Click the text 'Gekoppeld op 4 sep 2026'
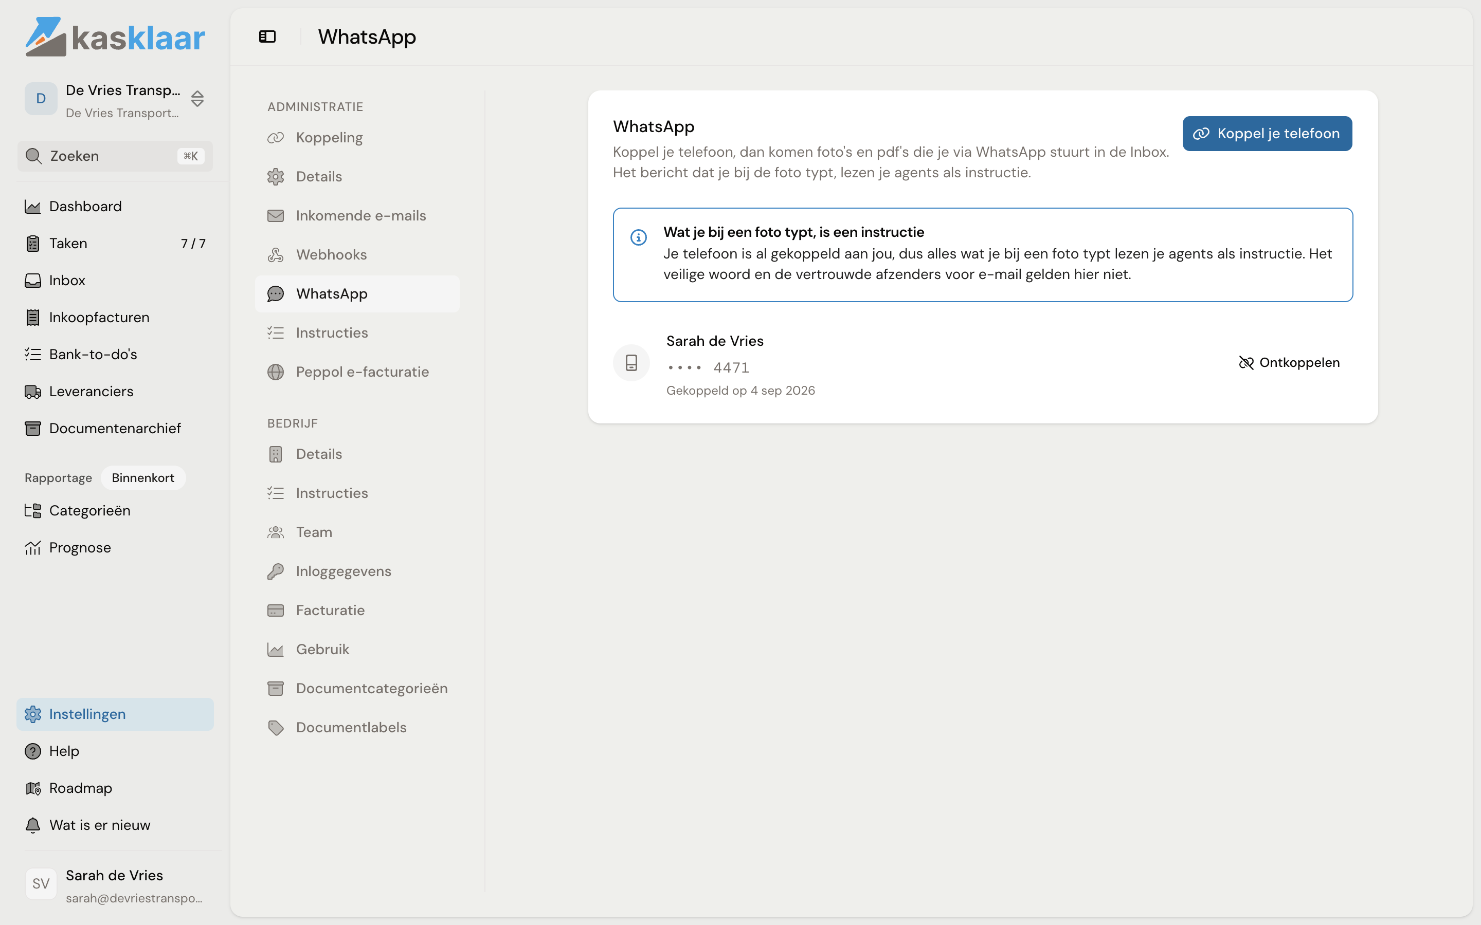 [x=740, y=391]
